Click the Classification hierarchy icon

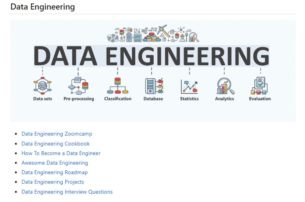(x=117, y=86)
